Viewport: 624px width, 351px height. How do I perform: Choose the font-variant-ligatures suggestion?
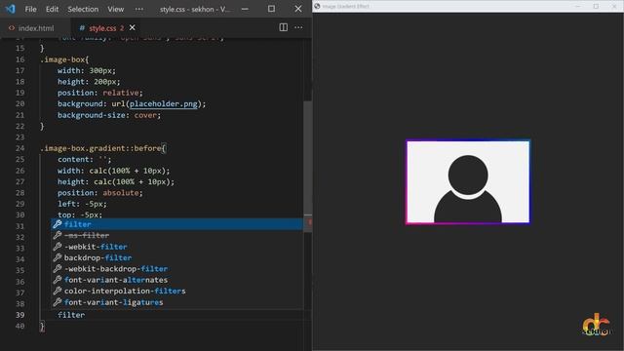[x=176, y=302]
